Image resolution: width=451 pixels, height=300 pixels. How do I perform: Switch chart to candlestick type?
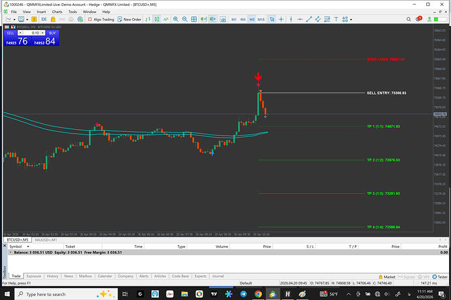pos(157,19)
